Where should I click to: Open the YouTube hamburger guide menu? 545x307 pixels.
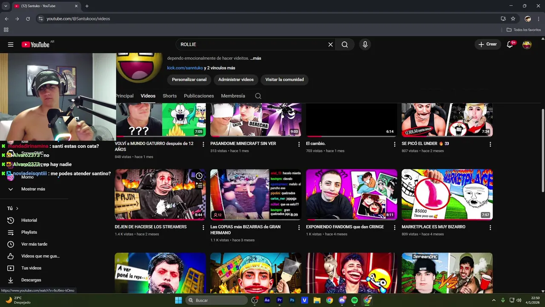11,44
